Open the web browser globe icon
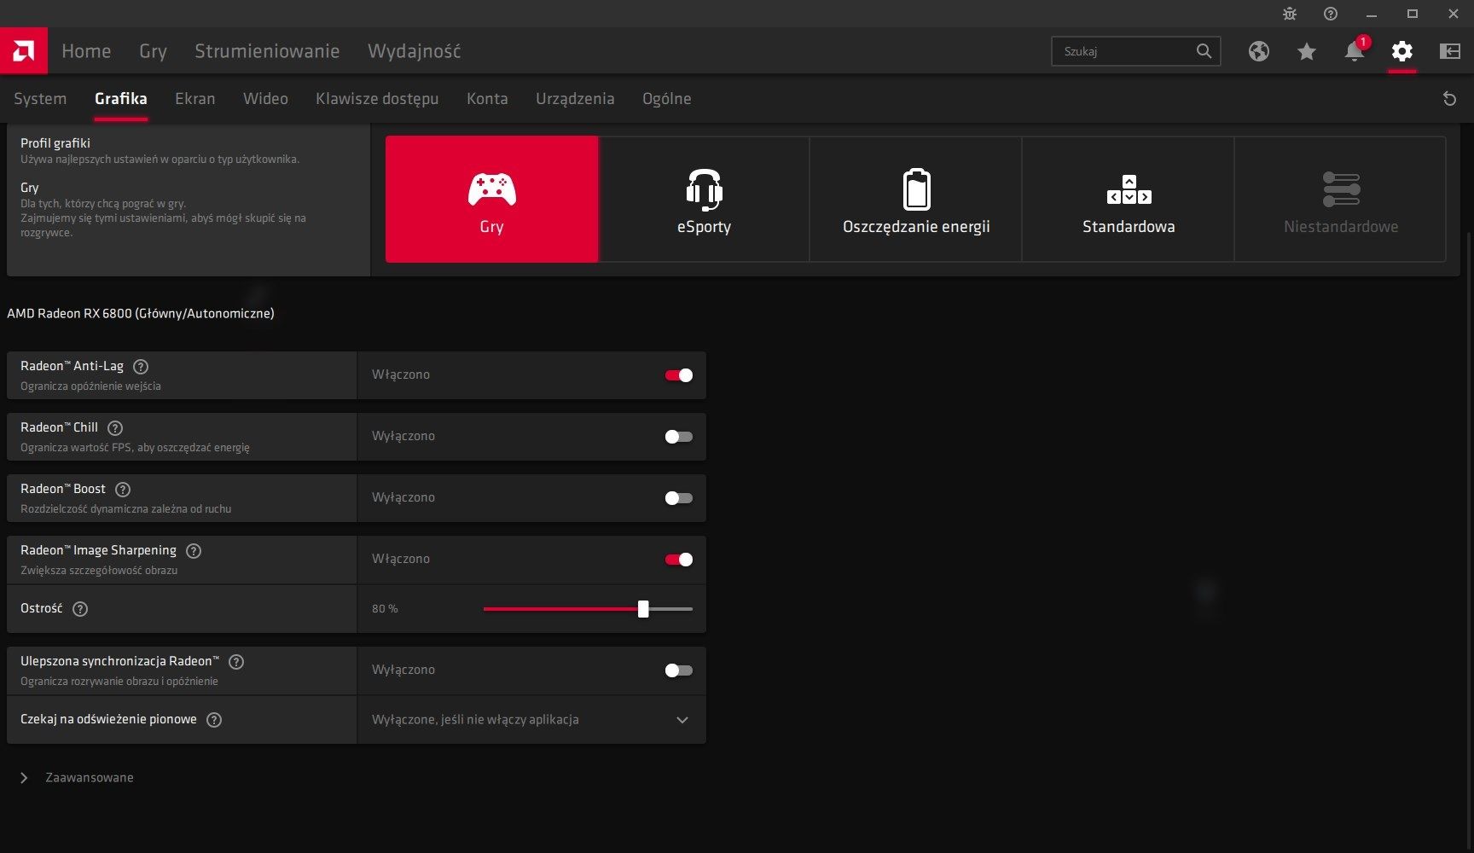Viewport: 1474px width, 853px height. pos(1258,51)
